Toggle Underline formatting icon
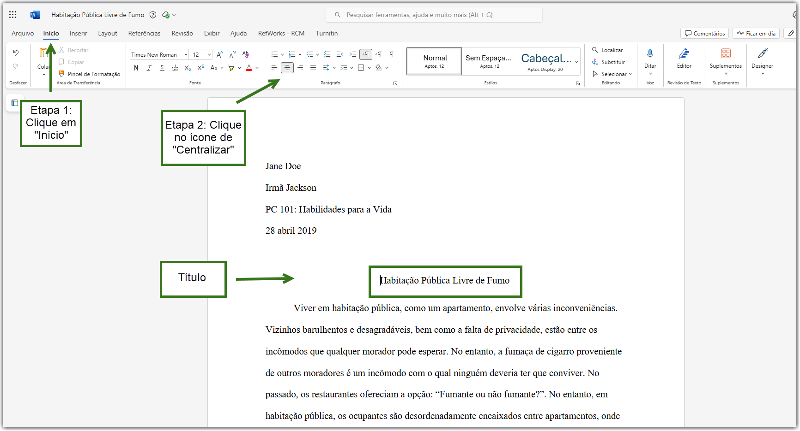This screenshot has width=800, height=431. tap(162, 68)
